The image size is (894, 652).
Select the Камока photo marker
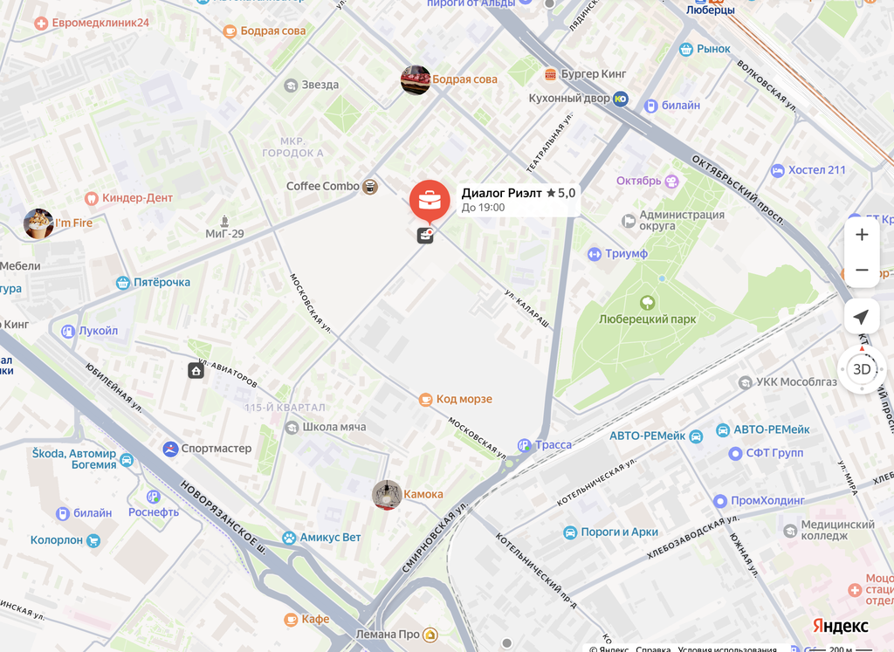click(x=387, y=495)
